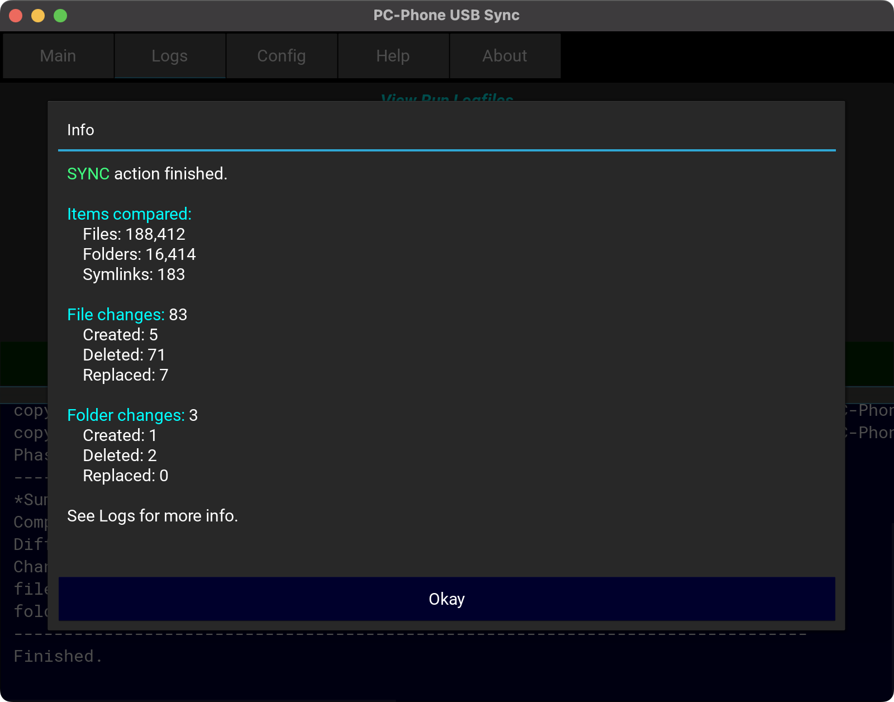This screenshot has height=702, width=894.
Task: Click the Finished. line in log output
Action: pos(58,656)
